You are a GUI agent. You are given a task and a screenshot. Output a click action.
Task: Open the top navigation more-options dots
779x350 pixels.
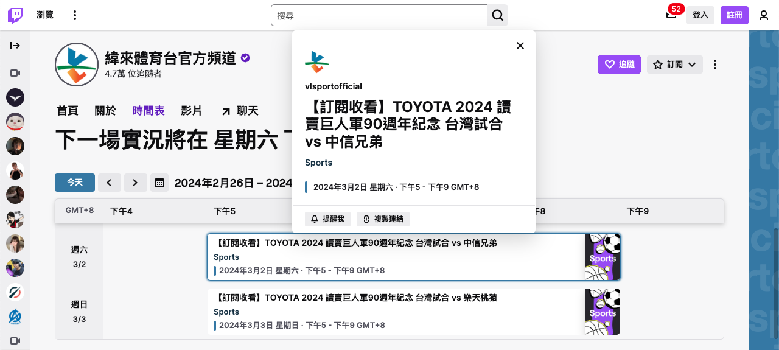pyautogui.click(x=75, y=15)
